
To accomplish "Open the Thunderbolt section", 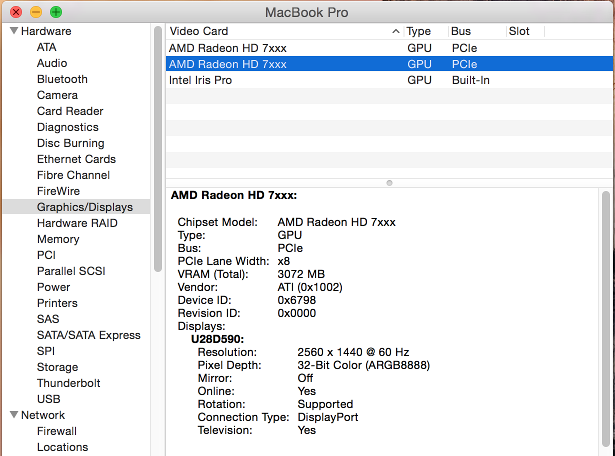I will [68, 383].
